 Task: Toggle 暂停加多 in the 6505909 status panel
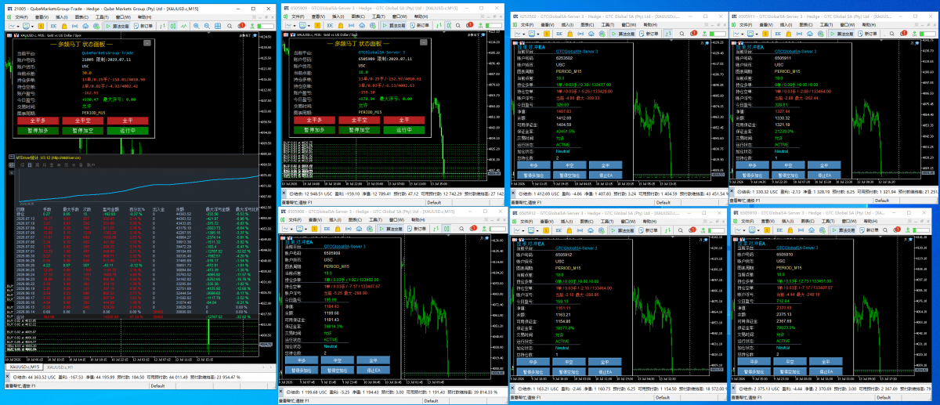click(x=315, y=129)
